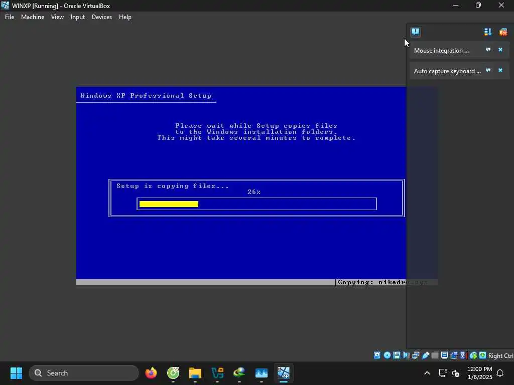Open the File menu
This screenshot has height=385, width=514.
tap(10, 17)
